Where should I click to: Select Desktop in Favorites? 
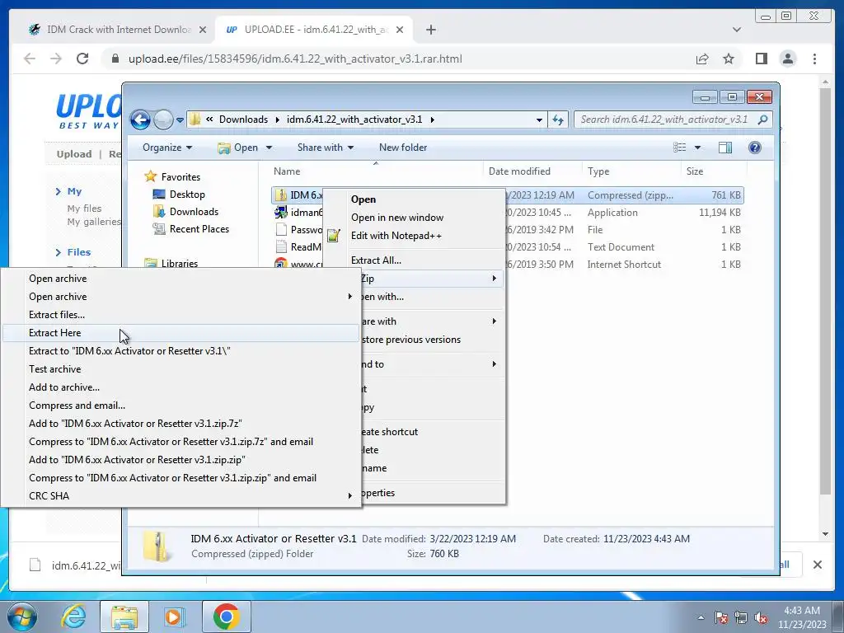coord(187,195)
